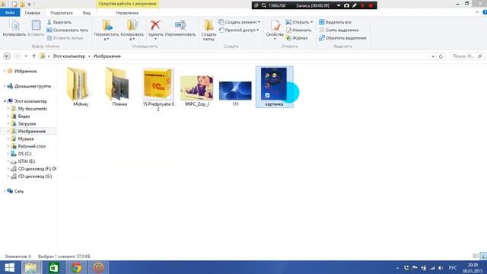Select the image named 111
487x274 pixels.
click(235, 93)
